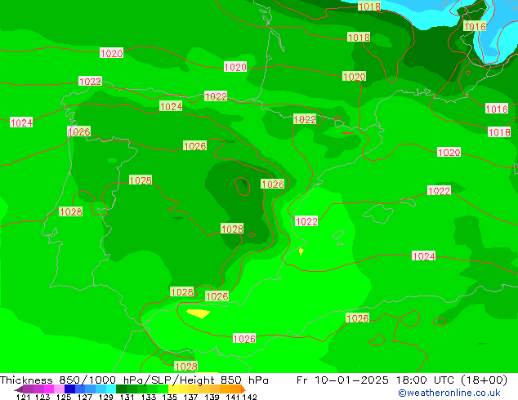The height and width of the screenshot is (400, 518).
Task: Click the 1024 label on Spain's north coast
Action: tap(171, 106)
